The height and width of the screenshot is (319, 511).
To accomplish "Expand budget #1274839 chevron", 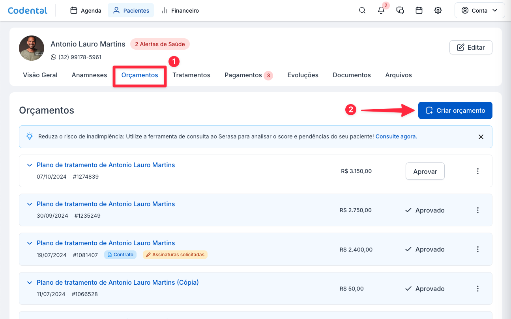I will [29, 165].
